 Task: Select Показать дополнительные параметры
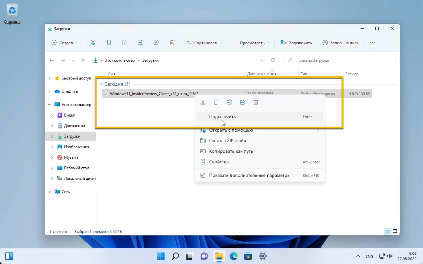tap(260, 175)
